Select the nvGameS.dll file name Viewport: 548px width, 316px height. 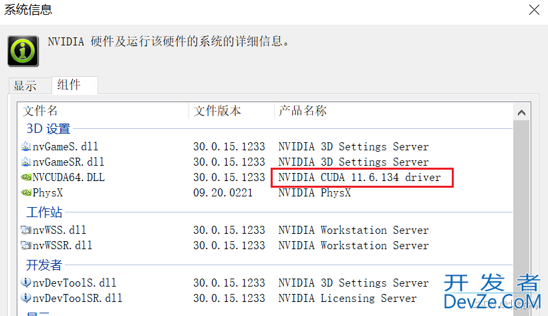coord(65,146)
